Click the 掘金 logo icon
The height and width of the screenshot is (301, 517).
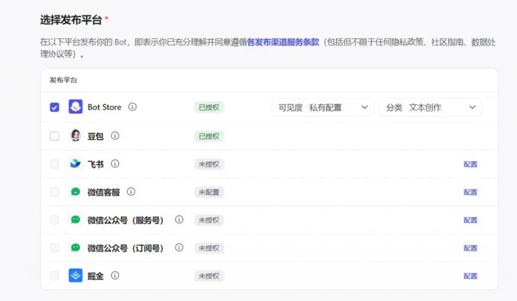tap(76, 276)
